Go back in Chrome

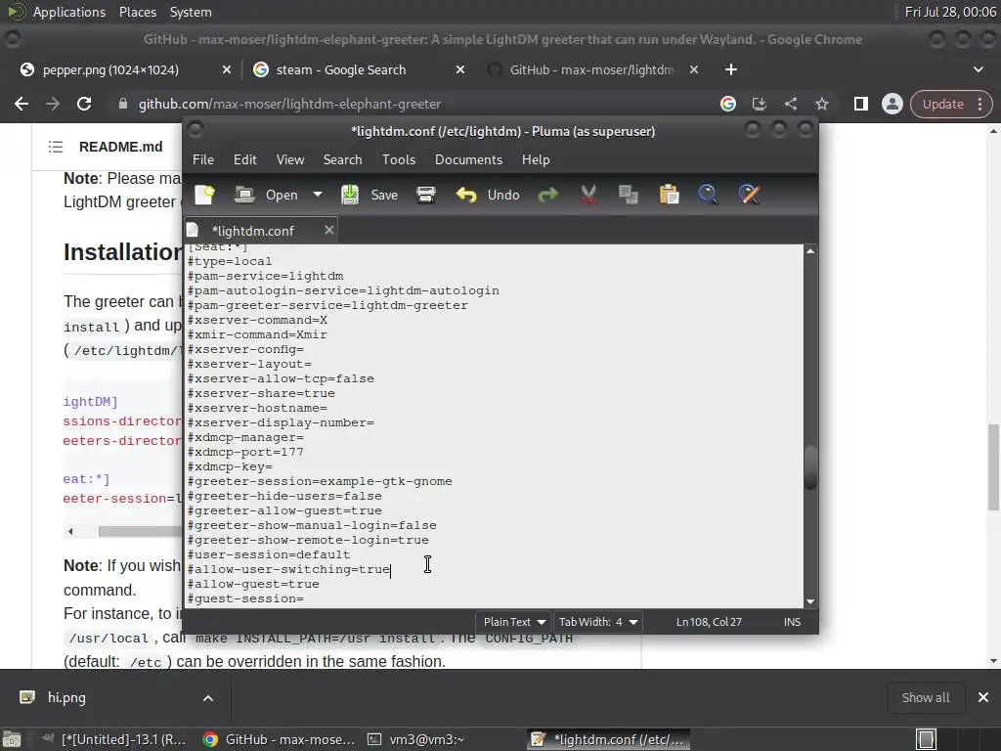22,104
